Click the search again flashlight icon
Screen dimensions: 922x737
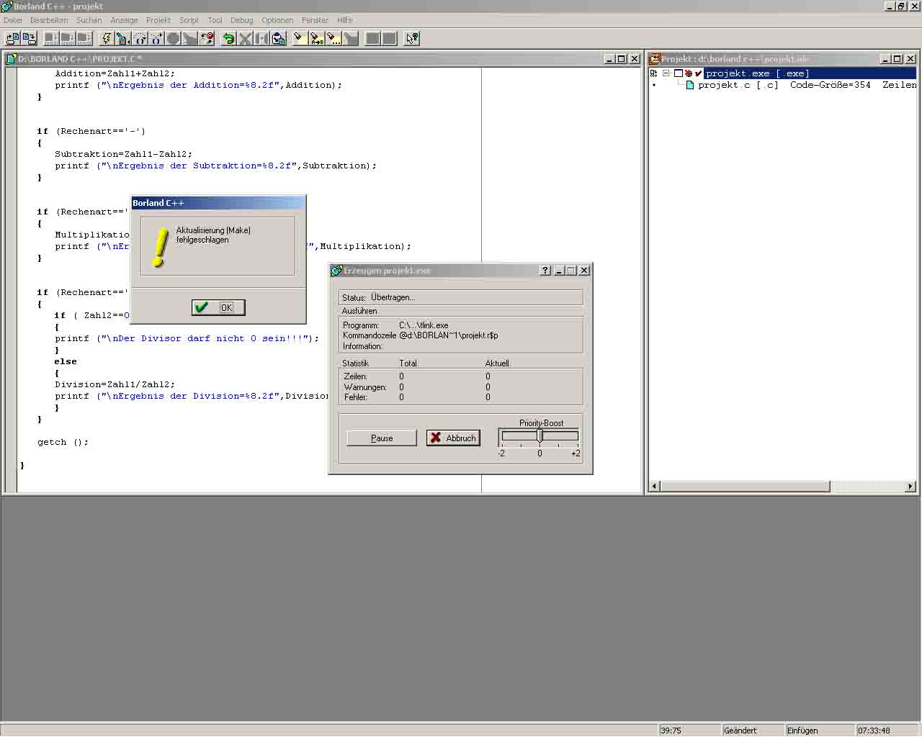tap(334, 38)
